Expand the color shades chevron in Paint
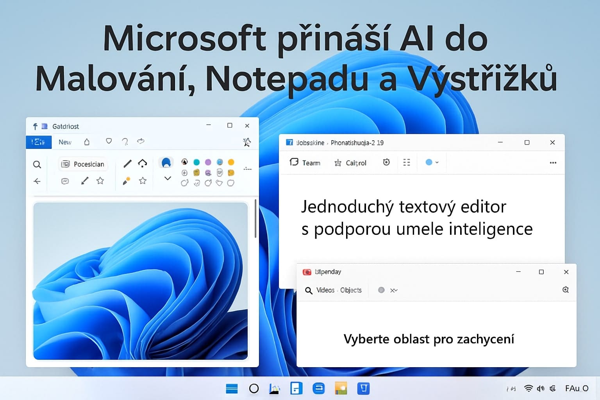This screenshot has height=400, width=600. pos(167,179)
